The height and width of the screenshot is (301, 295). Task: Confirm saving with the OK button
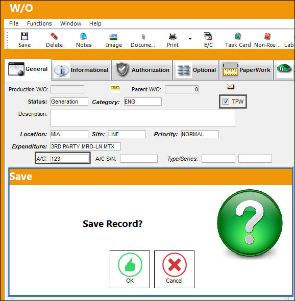tap(130, 269)
